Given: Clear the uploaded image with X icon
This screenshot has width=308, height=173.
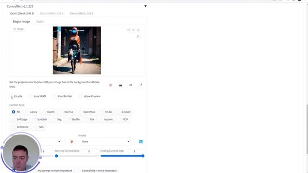Looking at the screenshot, I should click(x=138, y=30).
